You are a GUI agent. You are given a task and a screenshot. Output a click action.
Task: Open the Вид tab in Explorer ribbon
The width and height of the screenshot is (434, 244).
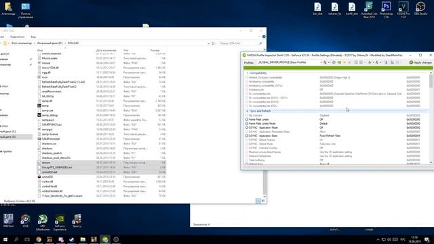click(x=33, y=37)
